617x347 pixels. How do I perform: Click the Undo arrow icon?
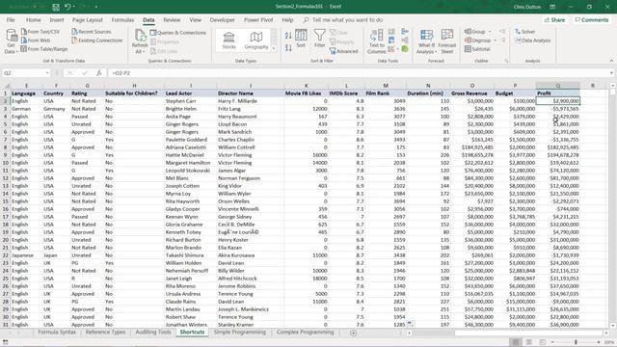tap(67, 7)
